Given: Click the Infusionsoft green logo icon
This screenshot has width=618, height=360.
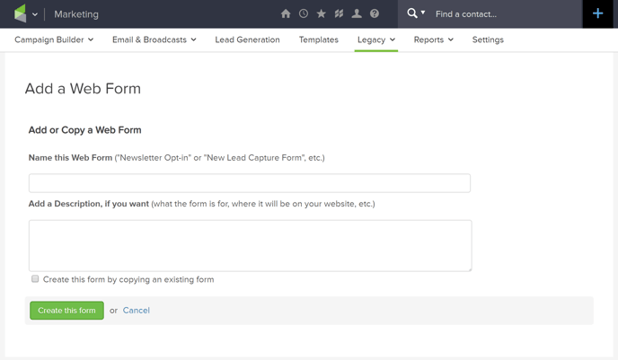Looking at the screenshot, I should pyautogui.click(x=20, y=13).
